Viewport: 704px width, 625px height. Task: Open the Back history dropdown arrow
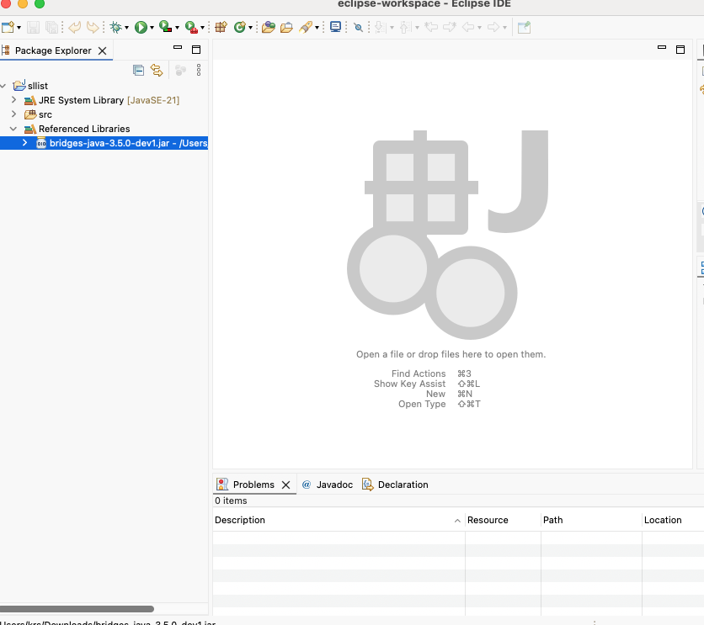tap(479, 28)
